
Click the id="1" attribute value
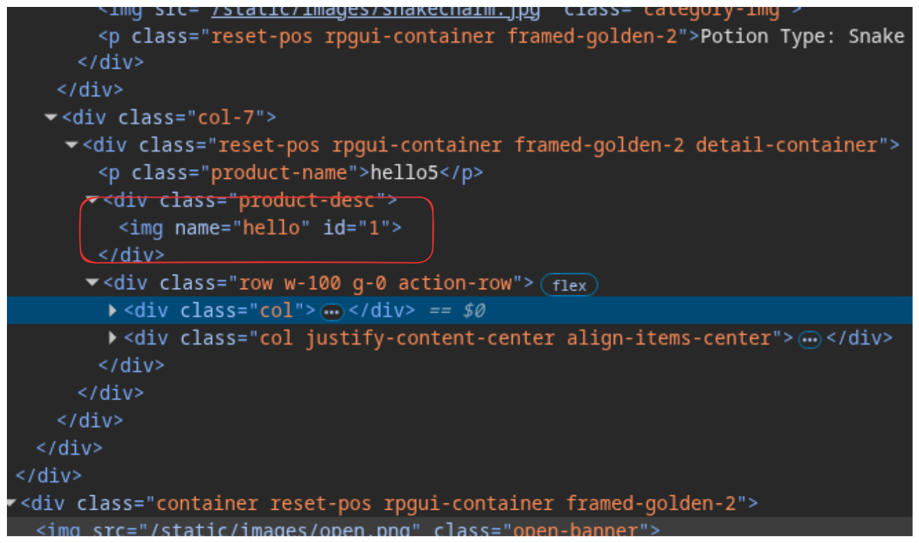375,227
